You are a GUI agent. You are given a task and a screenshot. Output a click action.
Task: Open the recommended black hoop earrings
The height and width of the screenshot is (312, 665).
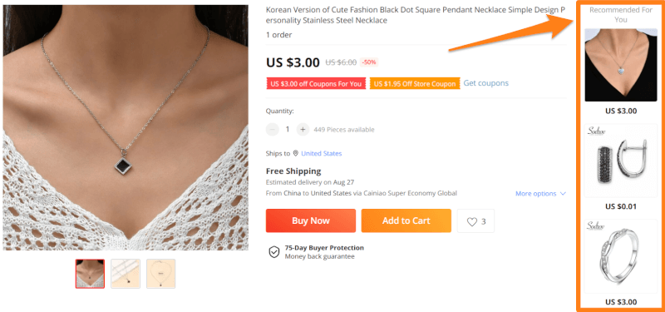pyautogui.click(x=621, y=161)
